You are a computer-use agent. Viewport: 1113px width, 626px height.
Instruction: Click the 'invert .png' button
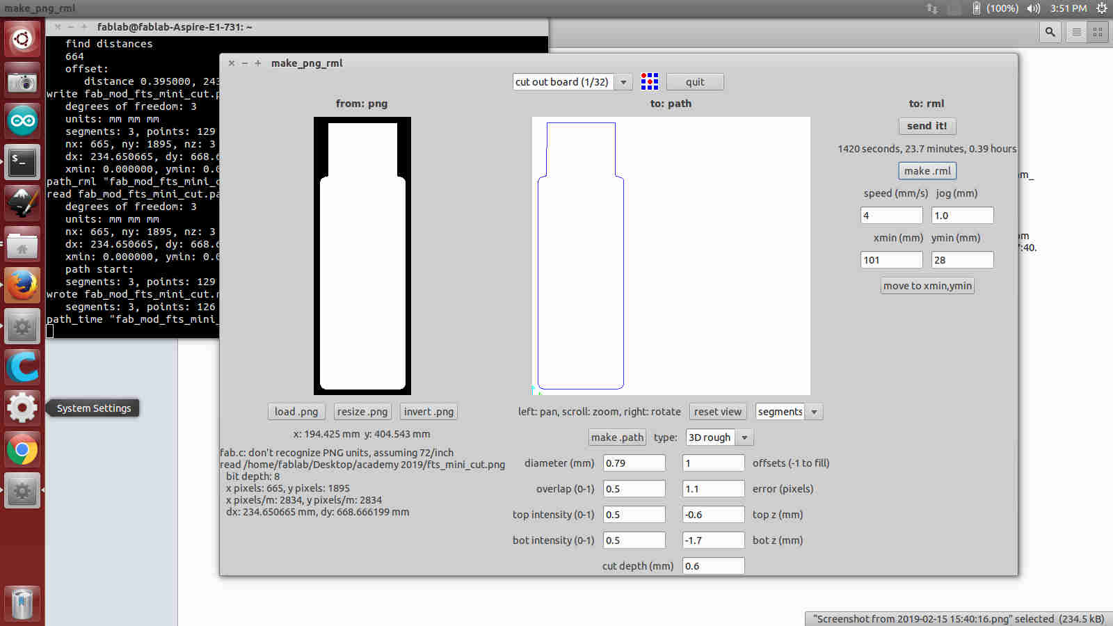429,412
